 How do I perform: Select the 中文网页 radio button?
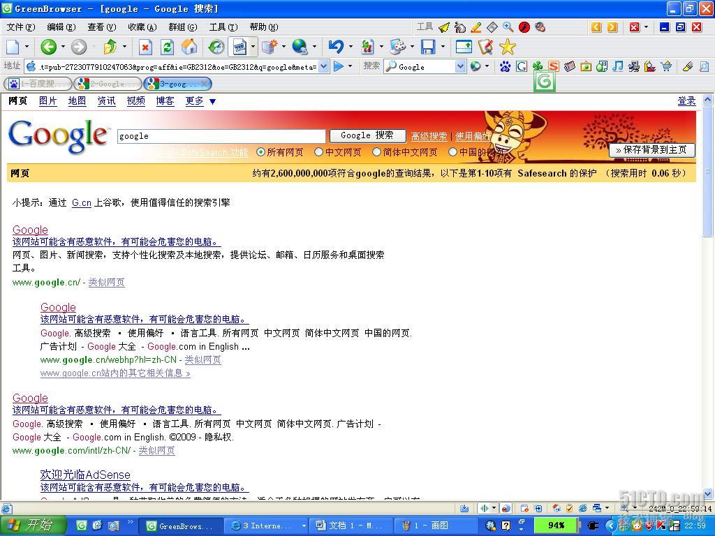[x=318, y=151]
